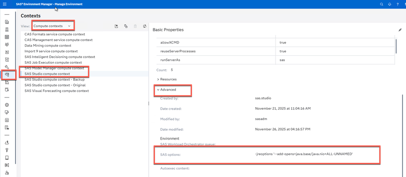The height and width of the screenshot is (177, 406).
Task: Open the Data table grid icon in sidebar
Action: tap(7, 37)
